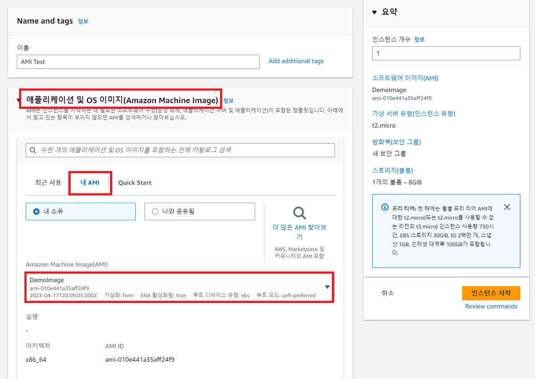The height and width of the screenshot is (379, 535).
Task: Click 가상 서버 유형(인스턴스 유형) summary link
Action: 413,113
